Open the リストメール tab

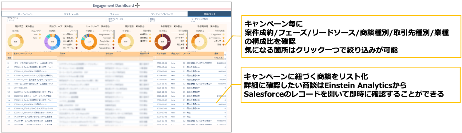coord(71,14)
